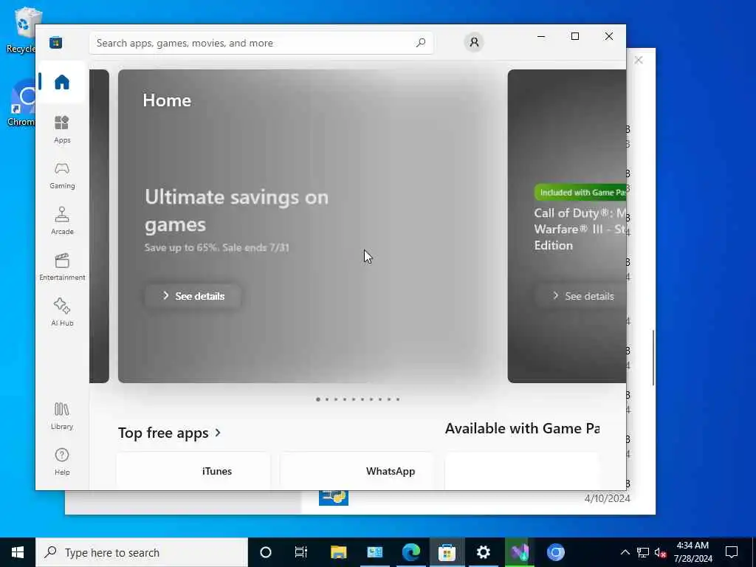Open Task View on the taskbar

(301, 552)
